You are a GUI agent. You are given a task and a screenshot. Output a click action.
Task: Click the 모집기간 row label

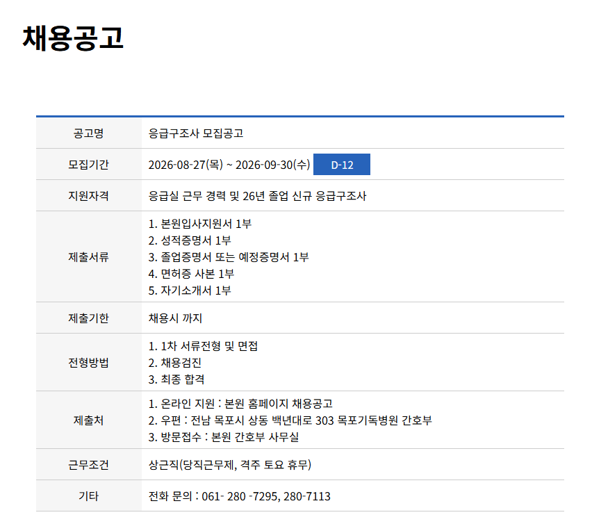88,165
